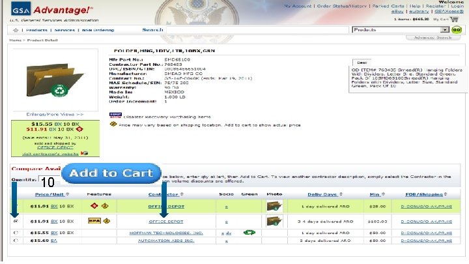Go to the Home house icon

16,30
